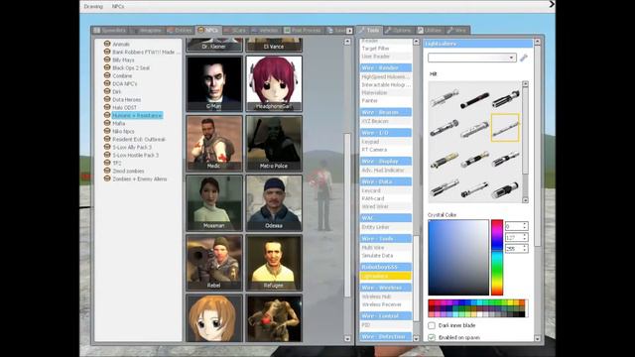
Task: Click the hilt grid scroll-down arrow
Action: click(x=525, y=200)
